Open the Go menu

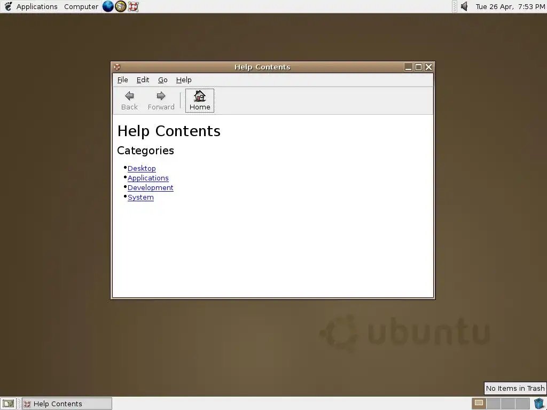coord(162,80)
